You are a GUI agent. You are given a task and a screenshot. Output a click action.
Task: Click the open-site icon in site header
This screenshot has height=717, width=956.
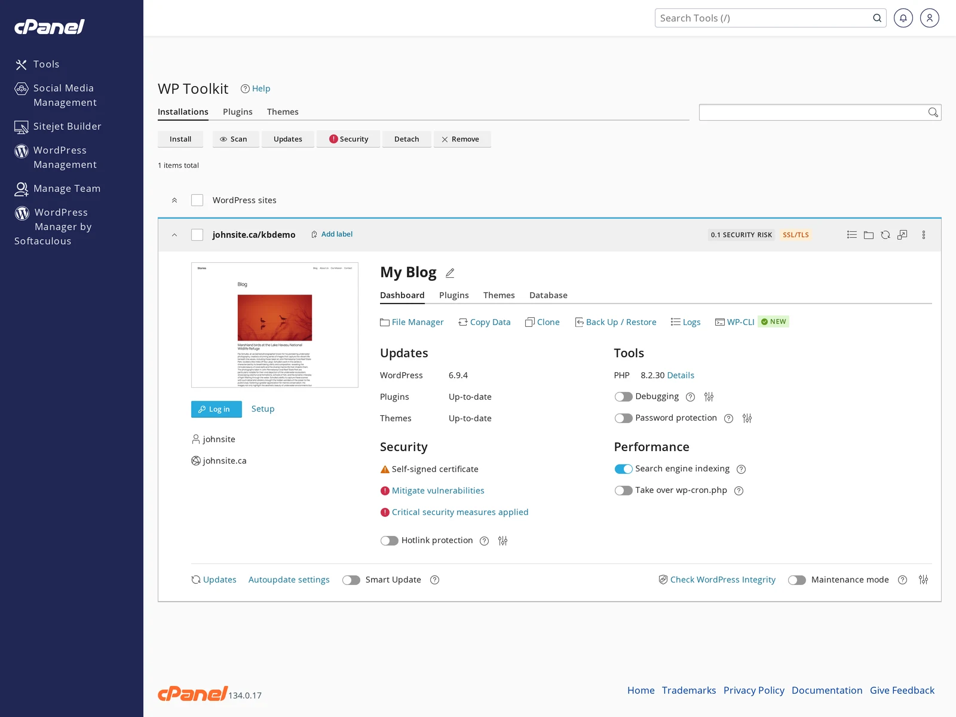tap(902, 235)
